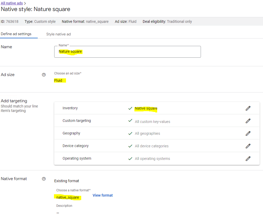
Task: Click the All device categories value
Action: point(152,146)
